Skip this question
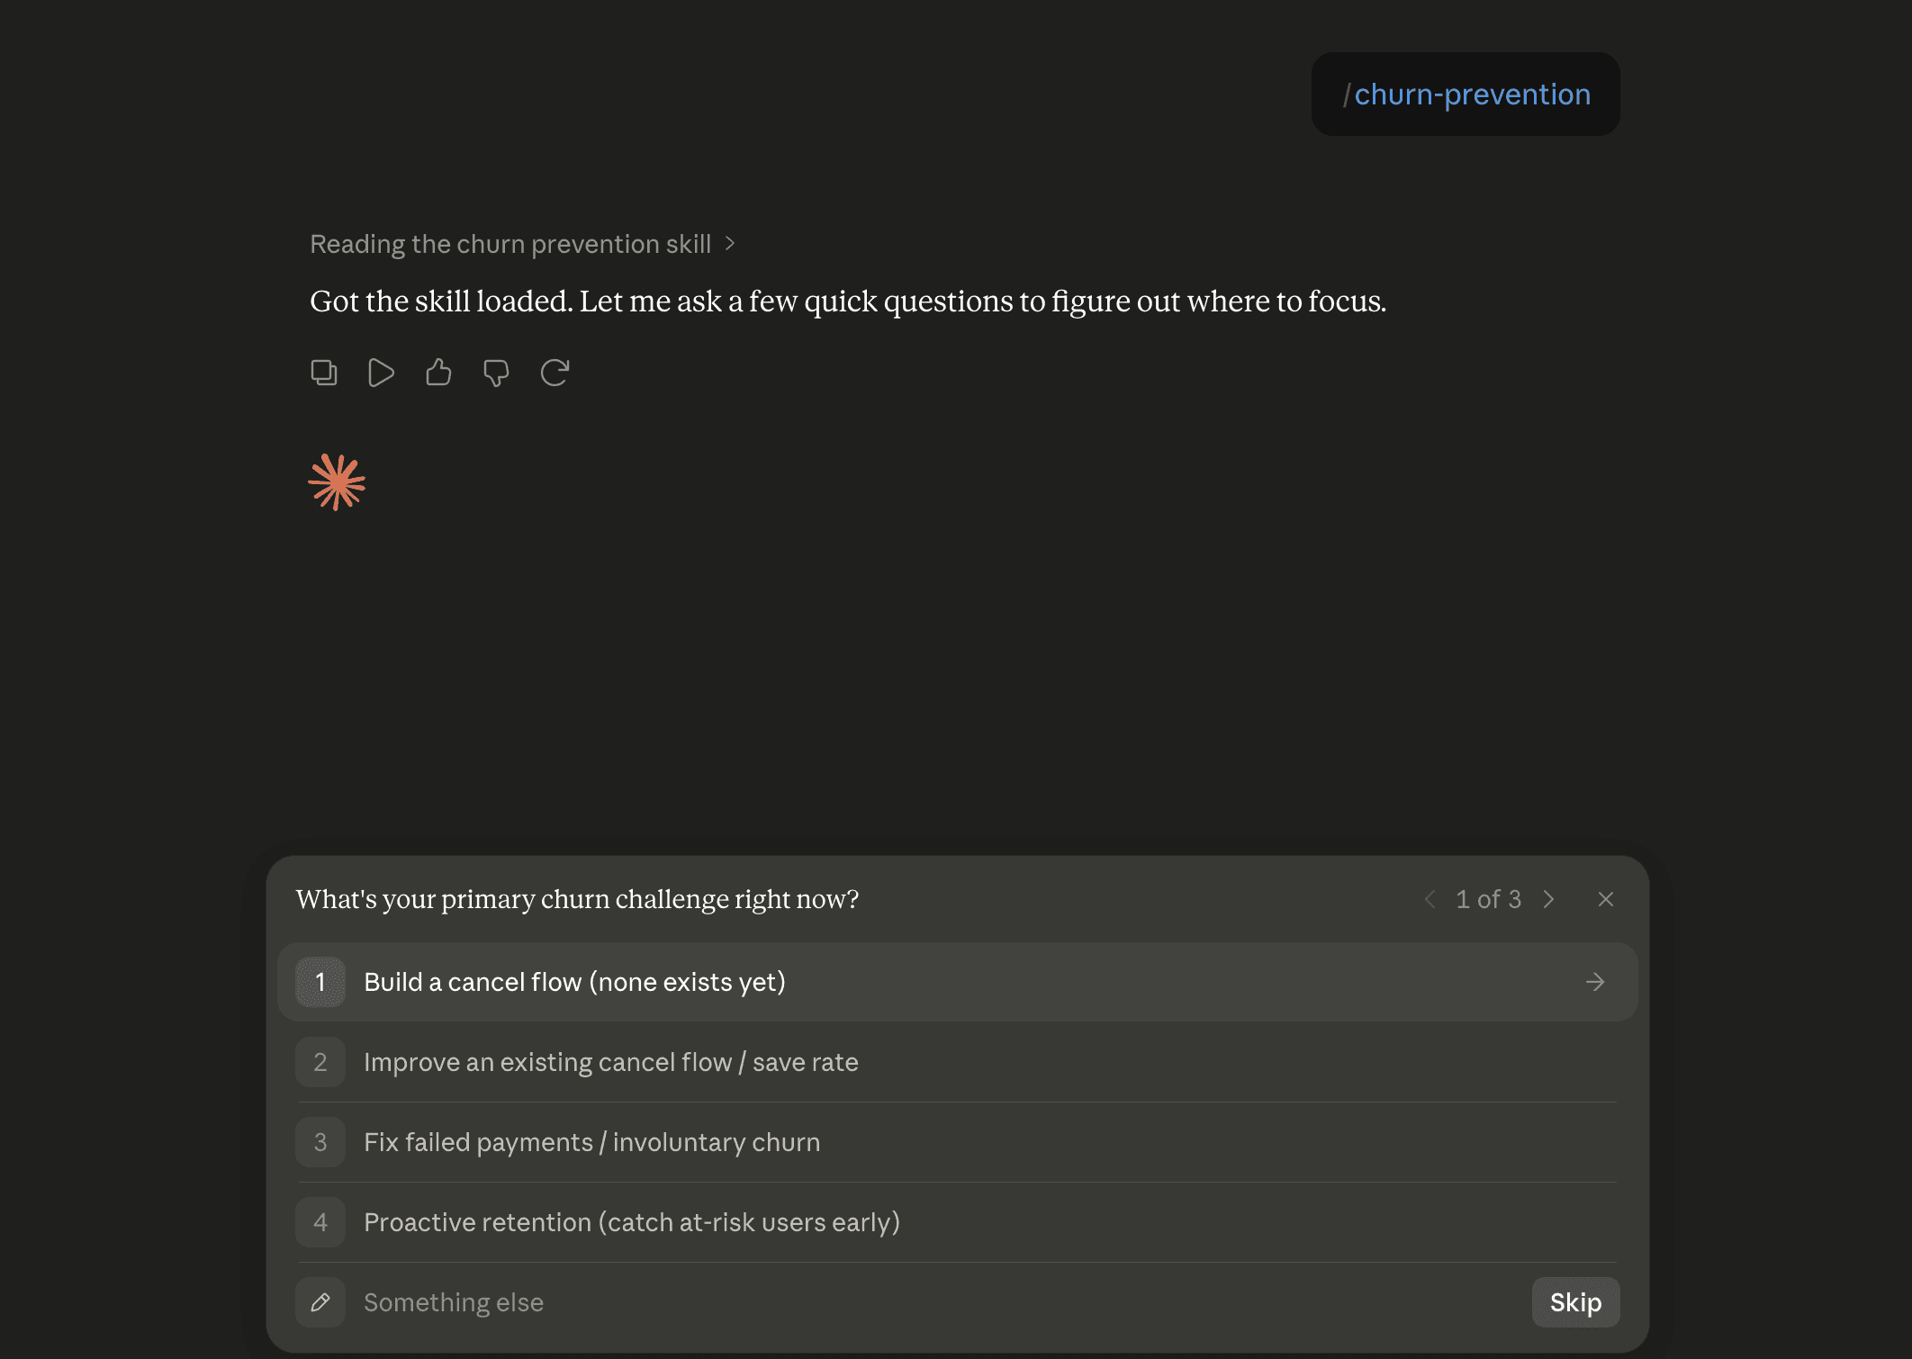This screenshot has height=1359, width=1912. point(1575,1302)
